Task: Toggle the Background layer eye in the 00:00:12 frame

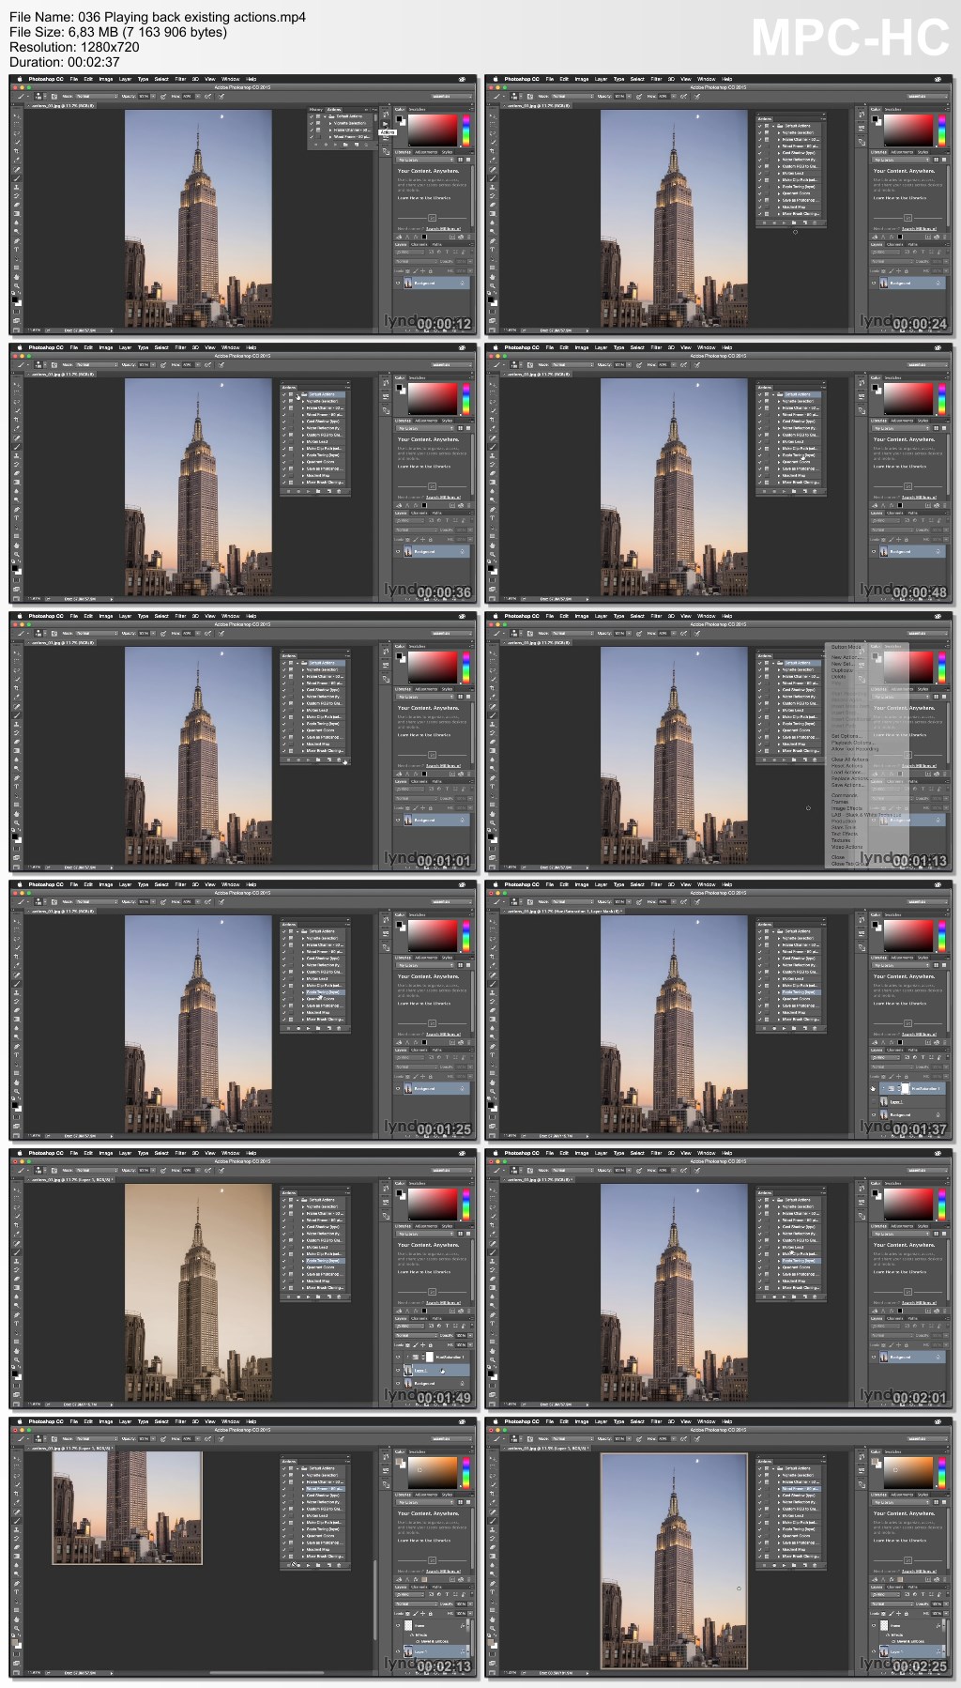Action: click(398, 283)
